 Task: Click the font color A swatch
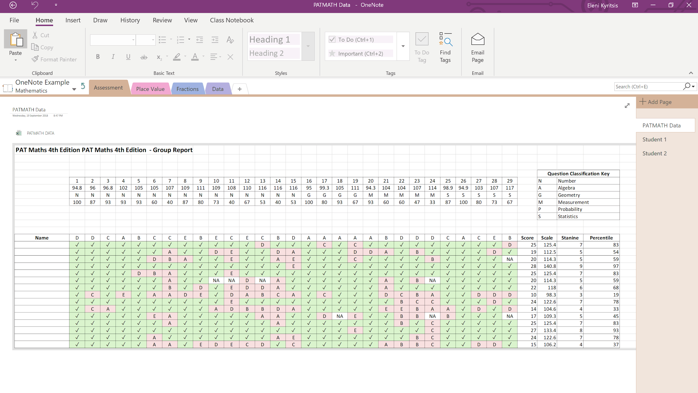pos(195,57)
